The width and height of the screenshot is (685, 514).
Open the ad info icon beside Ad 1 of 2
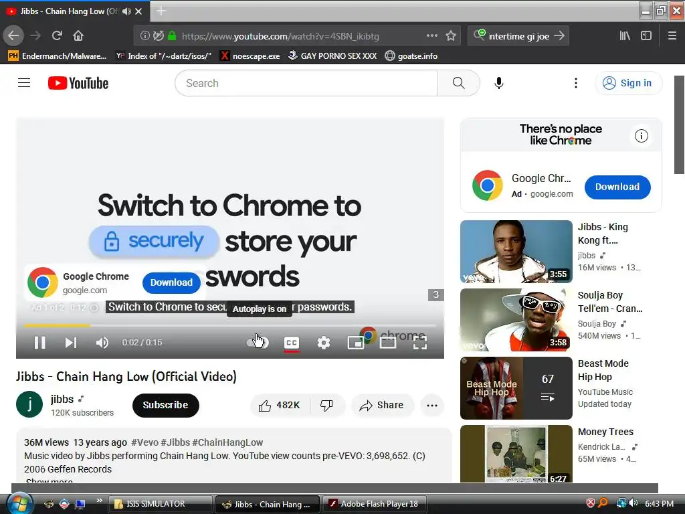pos(94,308)
